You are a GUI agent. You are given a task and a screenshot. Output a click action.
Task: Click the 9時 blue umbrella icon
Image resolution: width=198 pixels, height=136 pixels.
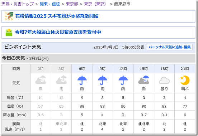pyautogui.click(x=103, y=80)
